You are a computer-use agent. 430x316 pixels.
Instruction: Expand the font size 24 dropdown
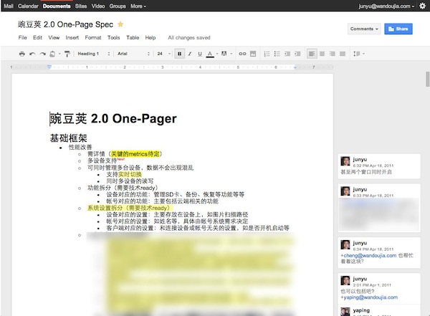[x=162, y=53]
